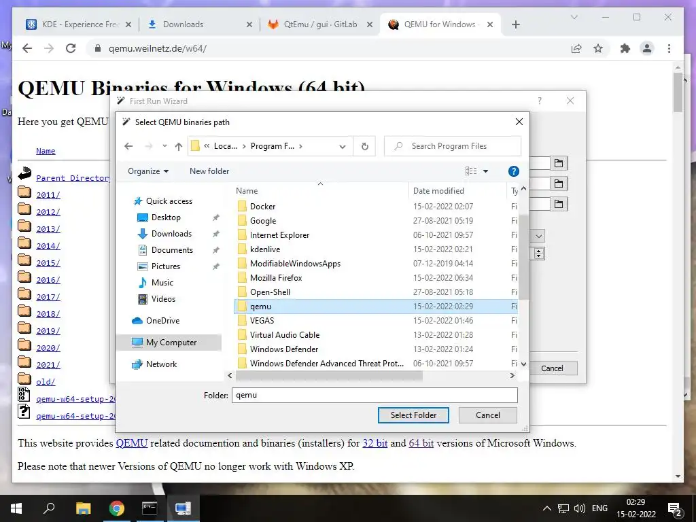Viewport: 696px width, 522px height.
Task: Open the help icon in file dialog
Action: point(513,171)
